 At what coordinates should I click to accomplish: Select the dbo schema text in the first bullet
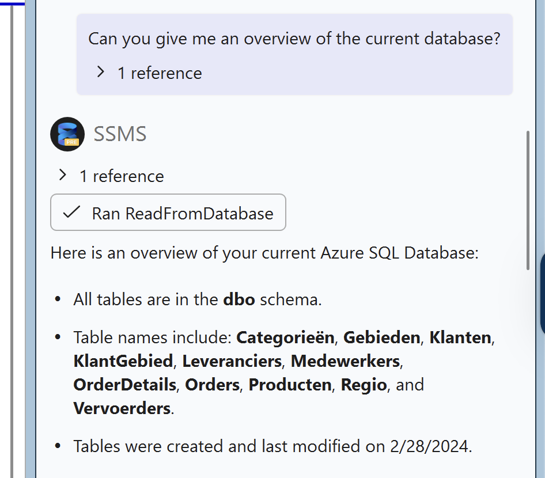point(238,299)
